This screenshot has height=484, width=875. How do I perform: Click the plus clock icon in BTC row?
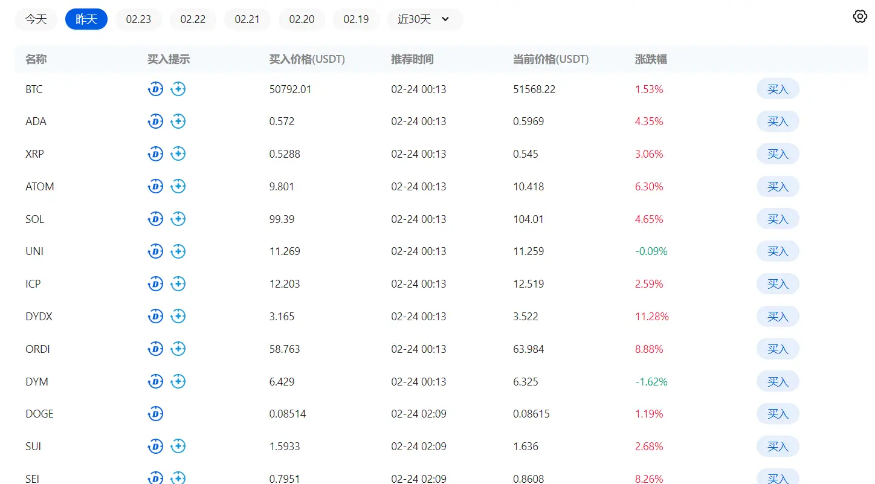(178, 89)
